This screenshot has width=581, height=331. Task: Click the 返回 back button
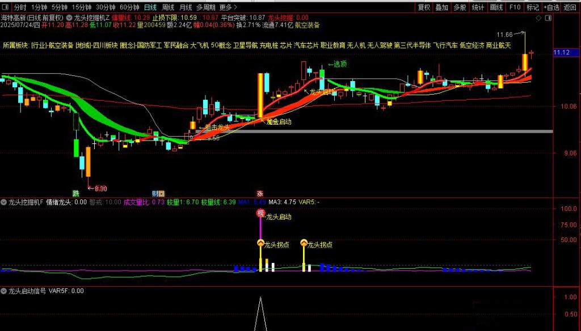click(x=570, y=7)
